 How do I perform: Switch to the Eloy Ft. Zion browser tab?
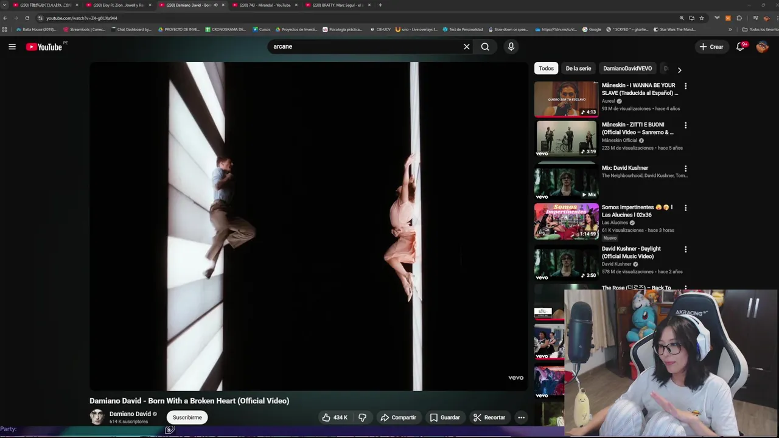click(x=117, y=5)
